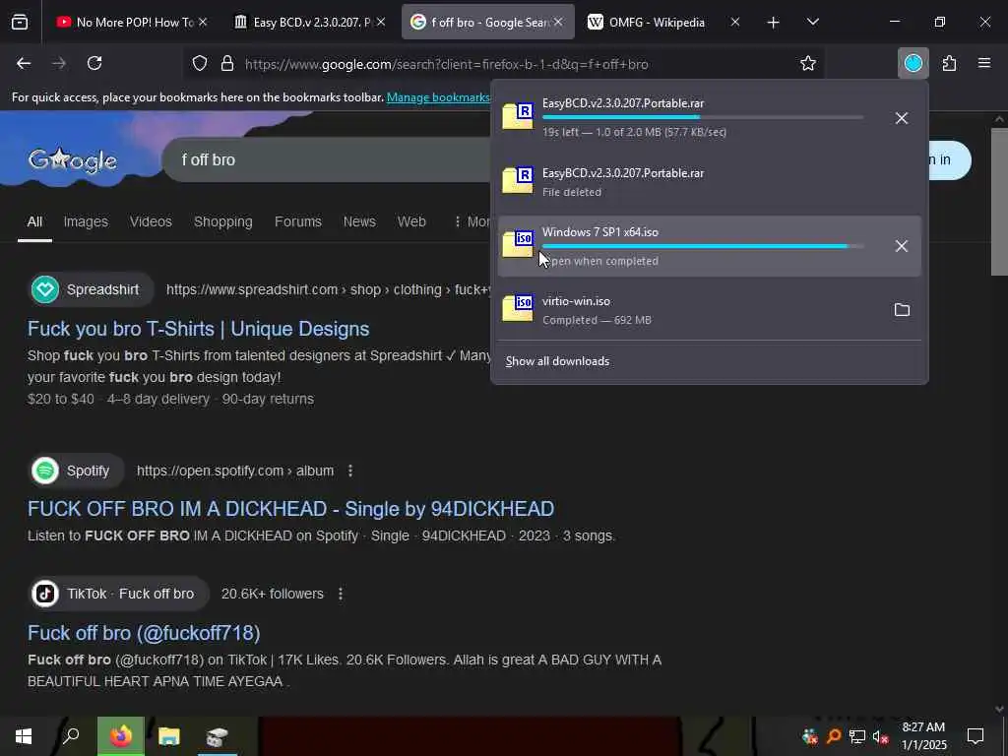Open tracking protection shield icon
The width and height of the screenshot is (1008, 756).
coord(200,64)
